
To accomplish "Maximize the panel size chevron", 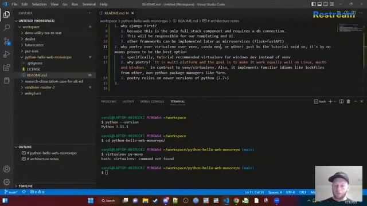I will tap(356, 101).
